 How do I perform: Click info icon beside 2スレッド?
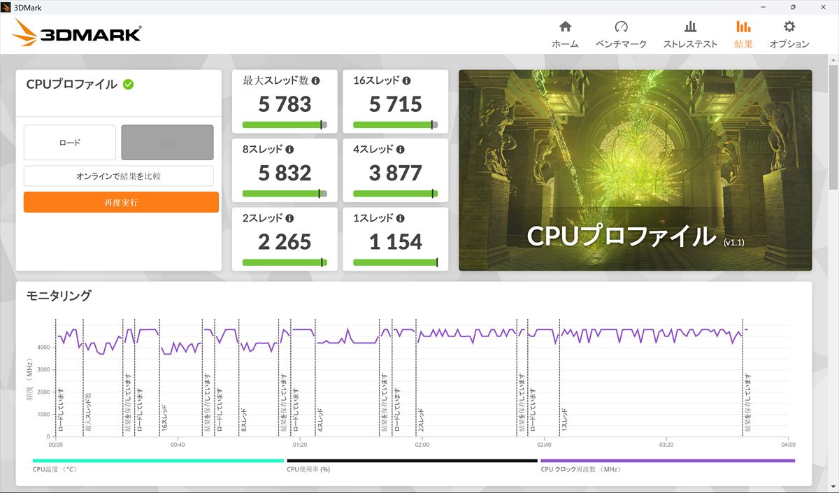tap(289, 218)
